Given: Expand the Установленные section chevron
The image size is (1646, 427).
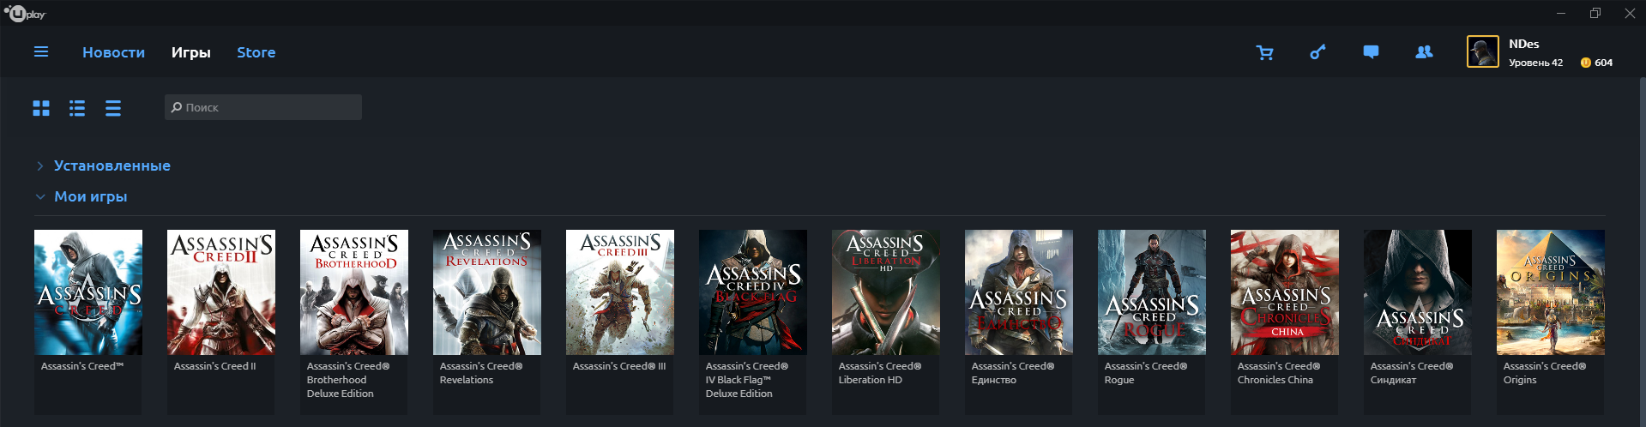Looking at the screenshot, I should 39,165.
